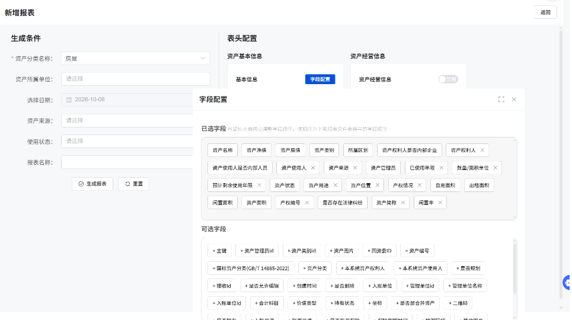
Task: Remove the 数量/面积单位 selected field
Action: point(496,168)
